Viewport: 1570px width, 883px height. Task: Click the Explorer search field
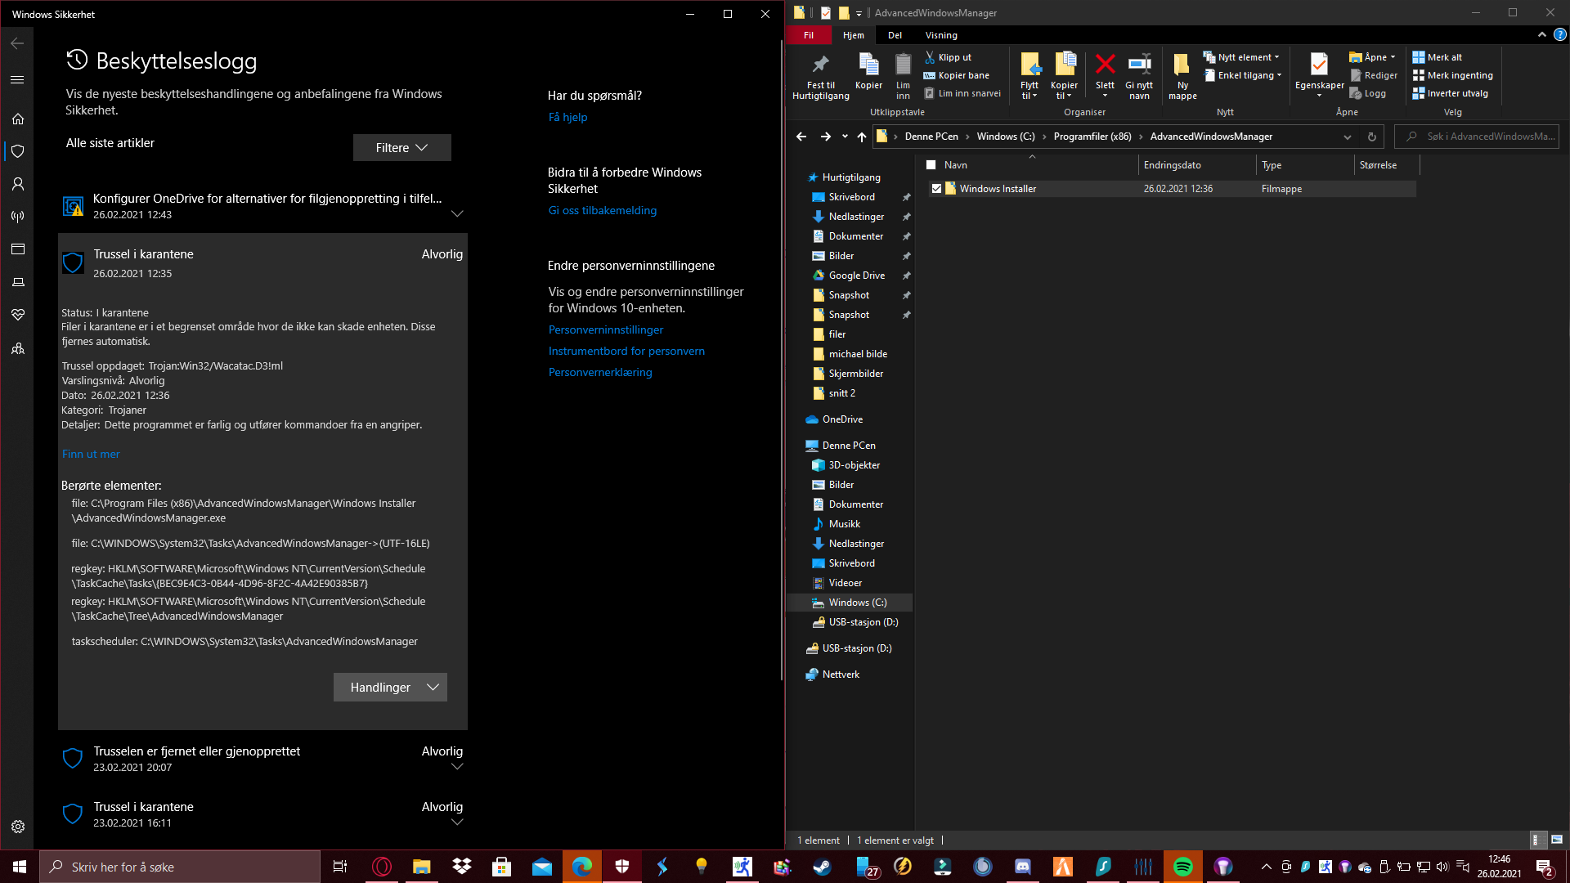point(1477,137)
